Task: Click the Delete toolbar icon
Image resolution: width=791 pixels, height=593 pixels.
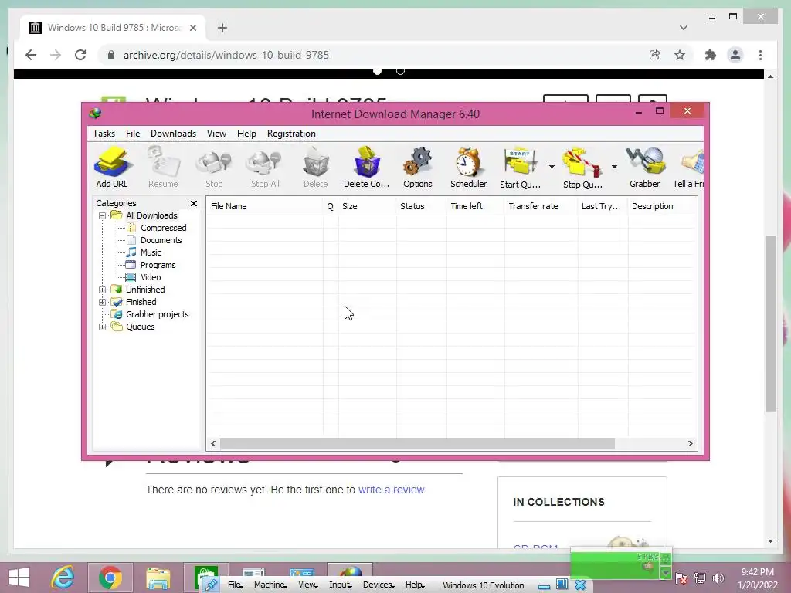Action: pyautogui.click(x=316, y=168)
